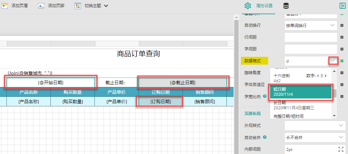Toggle the square marker beside 行间距

pos(342,37)
